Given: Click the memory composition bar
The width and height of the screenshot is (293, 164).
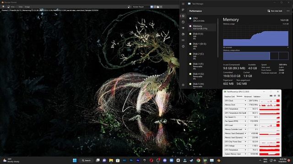Looking at the screenshot, I should (255, 56).
